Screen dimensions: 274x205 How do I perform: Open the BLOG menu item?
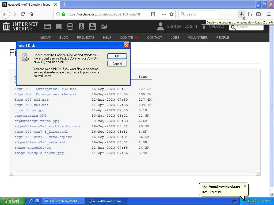coord(64,37)
